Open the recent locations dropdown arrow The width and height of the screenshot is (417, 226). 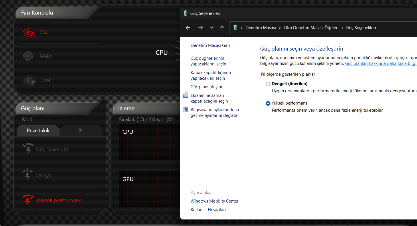pyautogui.click(x=212, y=28)
